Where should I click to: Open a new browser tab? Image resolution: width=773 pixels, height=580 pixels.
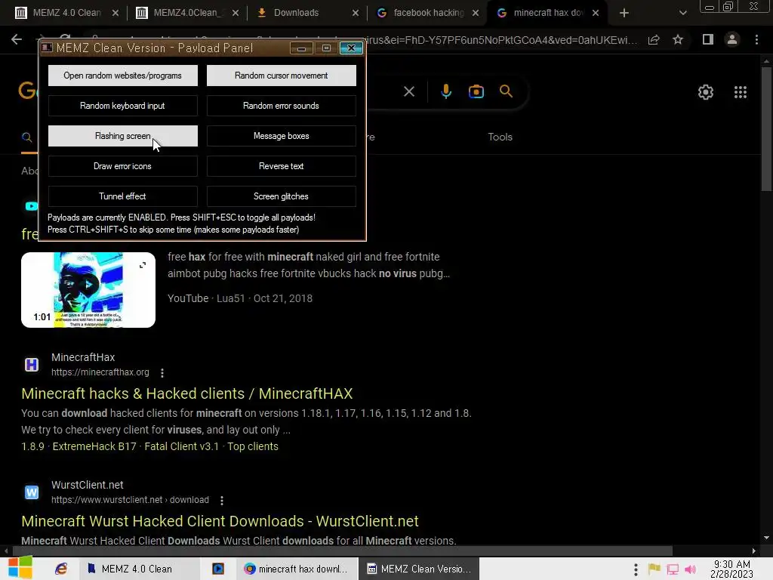pyautogui.click(x=624, y=13)
